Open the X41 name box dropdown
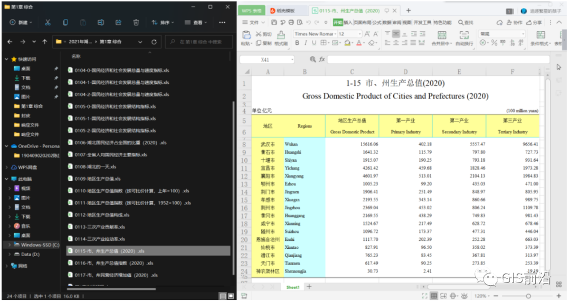Viewport: 570px width, 303px height. click(292, 60)
